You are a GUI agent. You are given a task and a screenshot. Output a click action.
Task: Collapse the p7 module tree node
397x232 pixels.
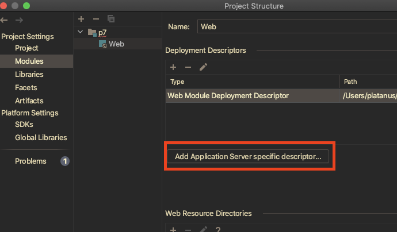[x=80, y=32]
